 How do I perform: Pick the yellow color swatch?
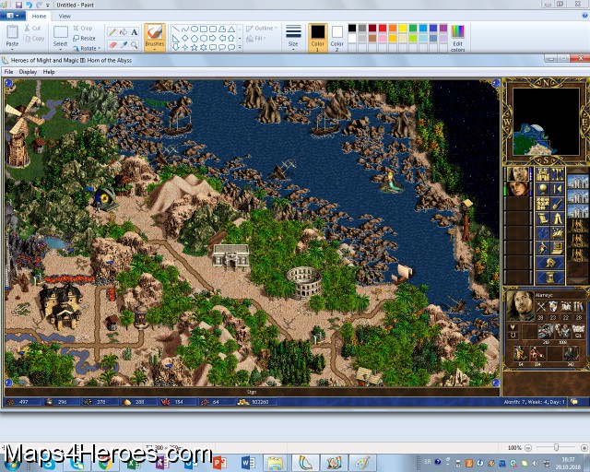(x=403, y=29)
